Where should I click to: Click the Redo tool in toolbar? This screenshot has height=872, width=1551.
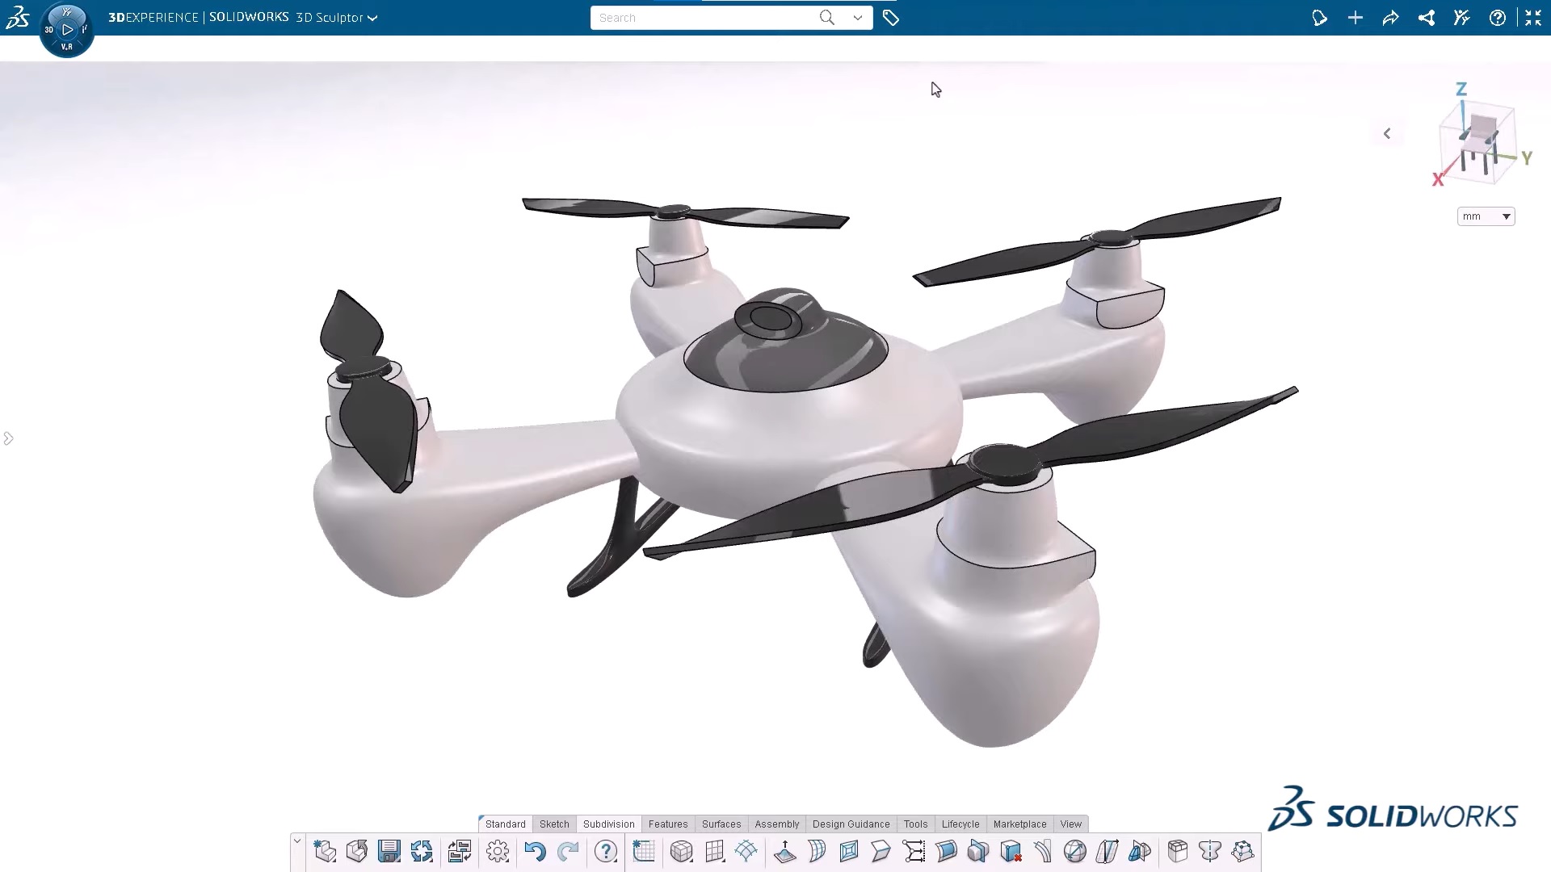568,852
